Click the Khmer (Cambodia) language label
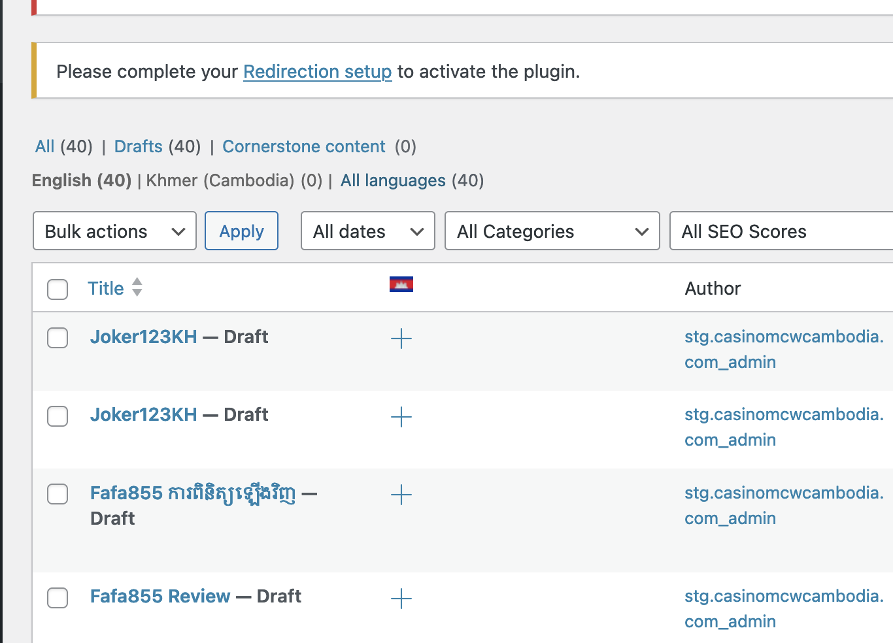Viewport: 893px width, 643px height. tap(220, 180)
